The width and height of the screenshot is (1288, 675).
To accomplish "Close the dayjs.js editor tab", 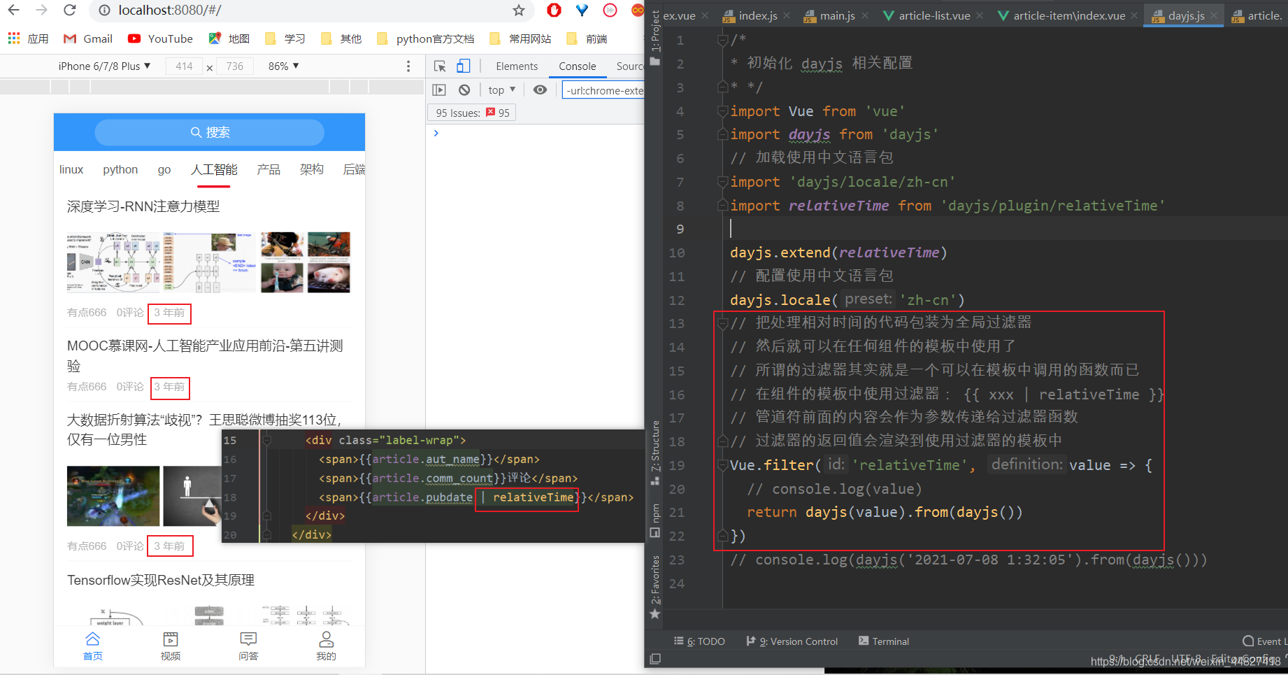I will pos(1215,15).
